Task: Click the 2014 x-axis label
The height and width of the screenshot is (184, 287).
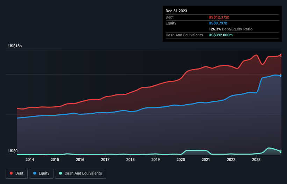Action: [x=30, y=160]
